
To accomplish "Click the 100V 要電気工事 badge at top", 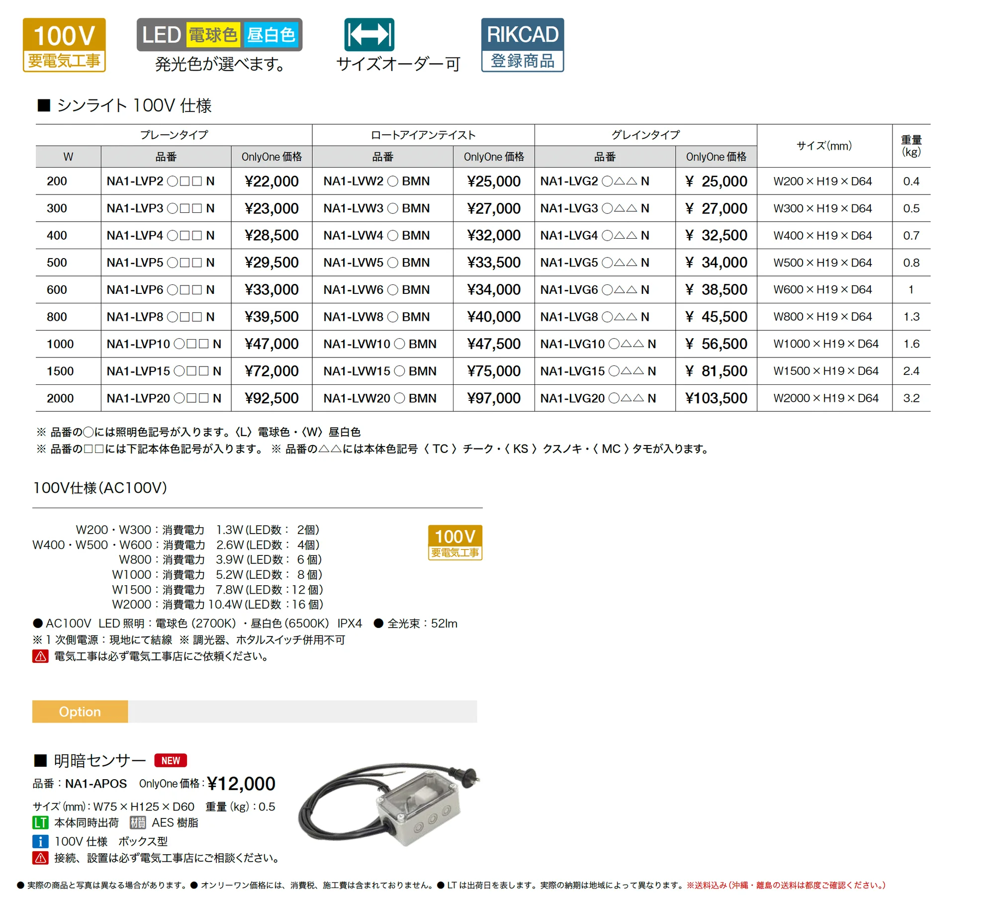I will point(64,45).
